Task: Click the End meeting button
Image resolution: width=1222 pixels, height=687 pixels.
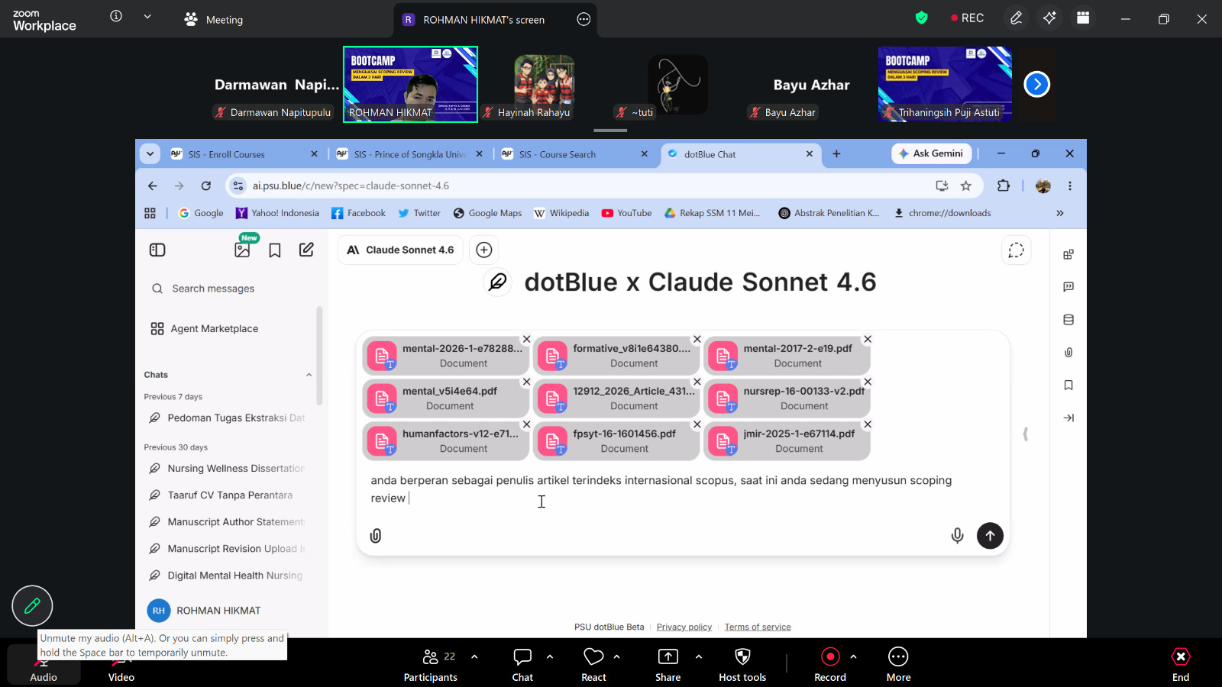Action: coord(1181,664)
